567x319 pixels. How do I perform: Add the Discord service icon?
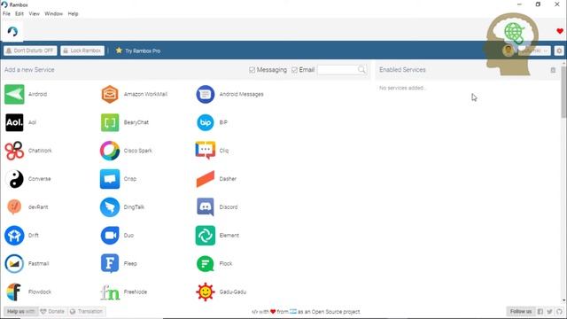tap(205, 206)
